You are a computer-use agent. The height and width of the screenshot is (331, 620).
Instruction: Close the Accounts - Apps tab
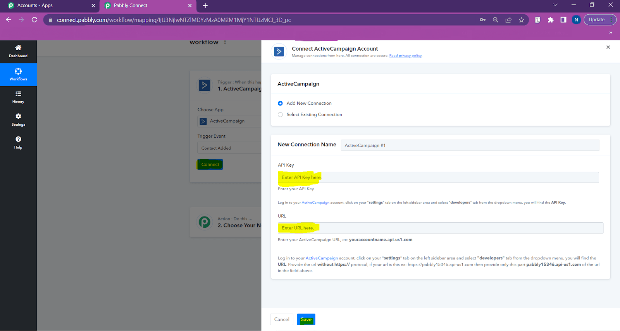pyautogui.click(x=93, y=5)
